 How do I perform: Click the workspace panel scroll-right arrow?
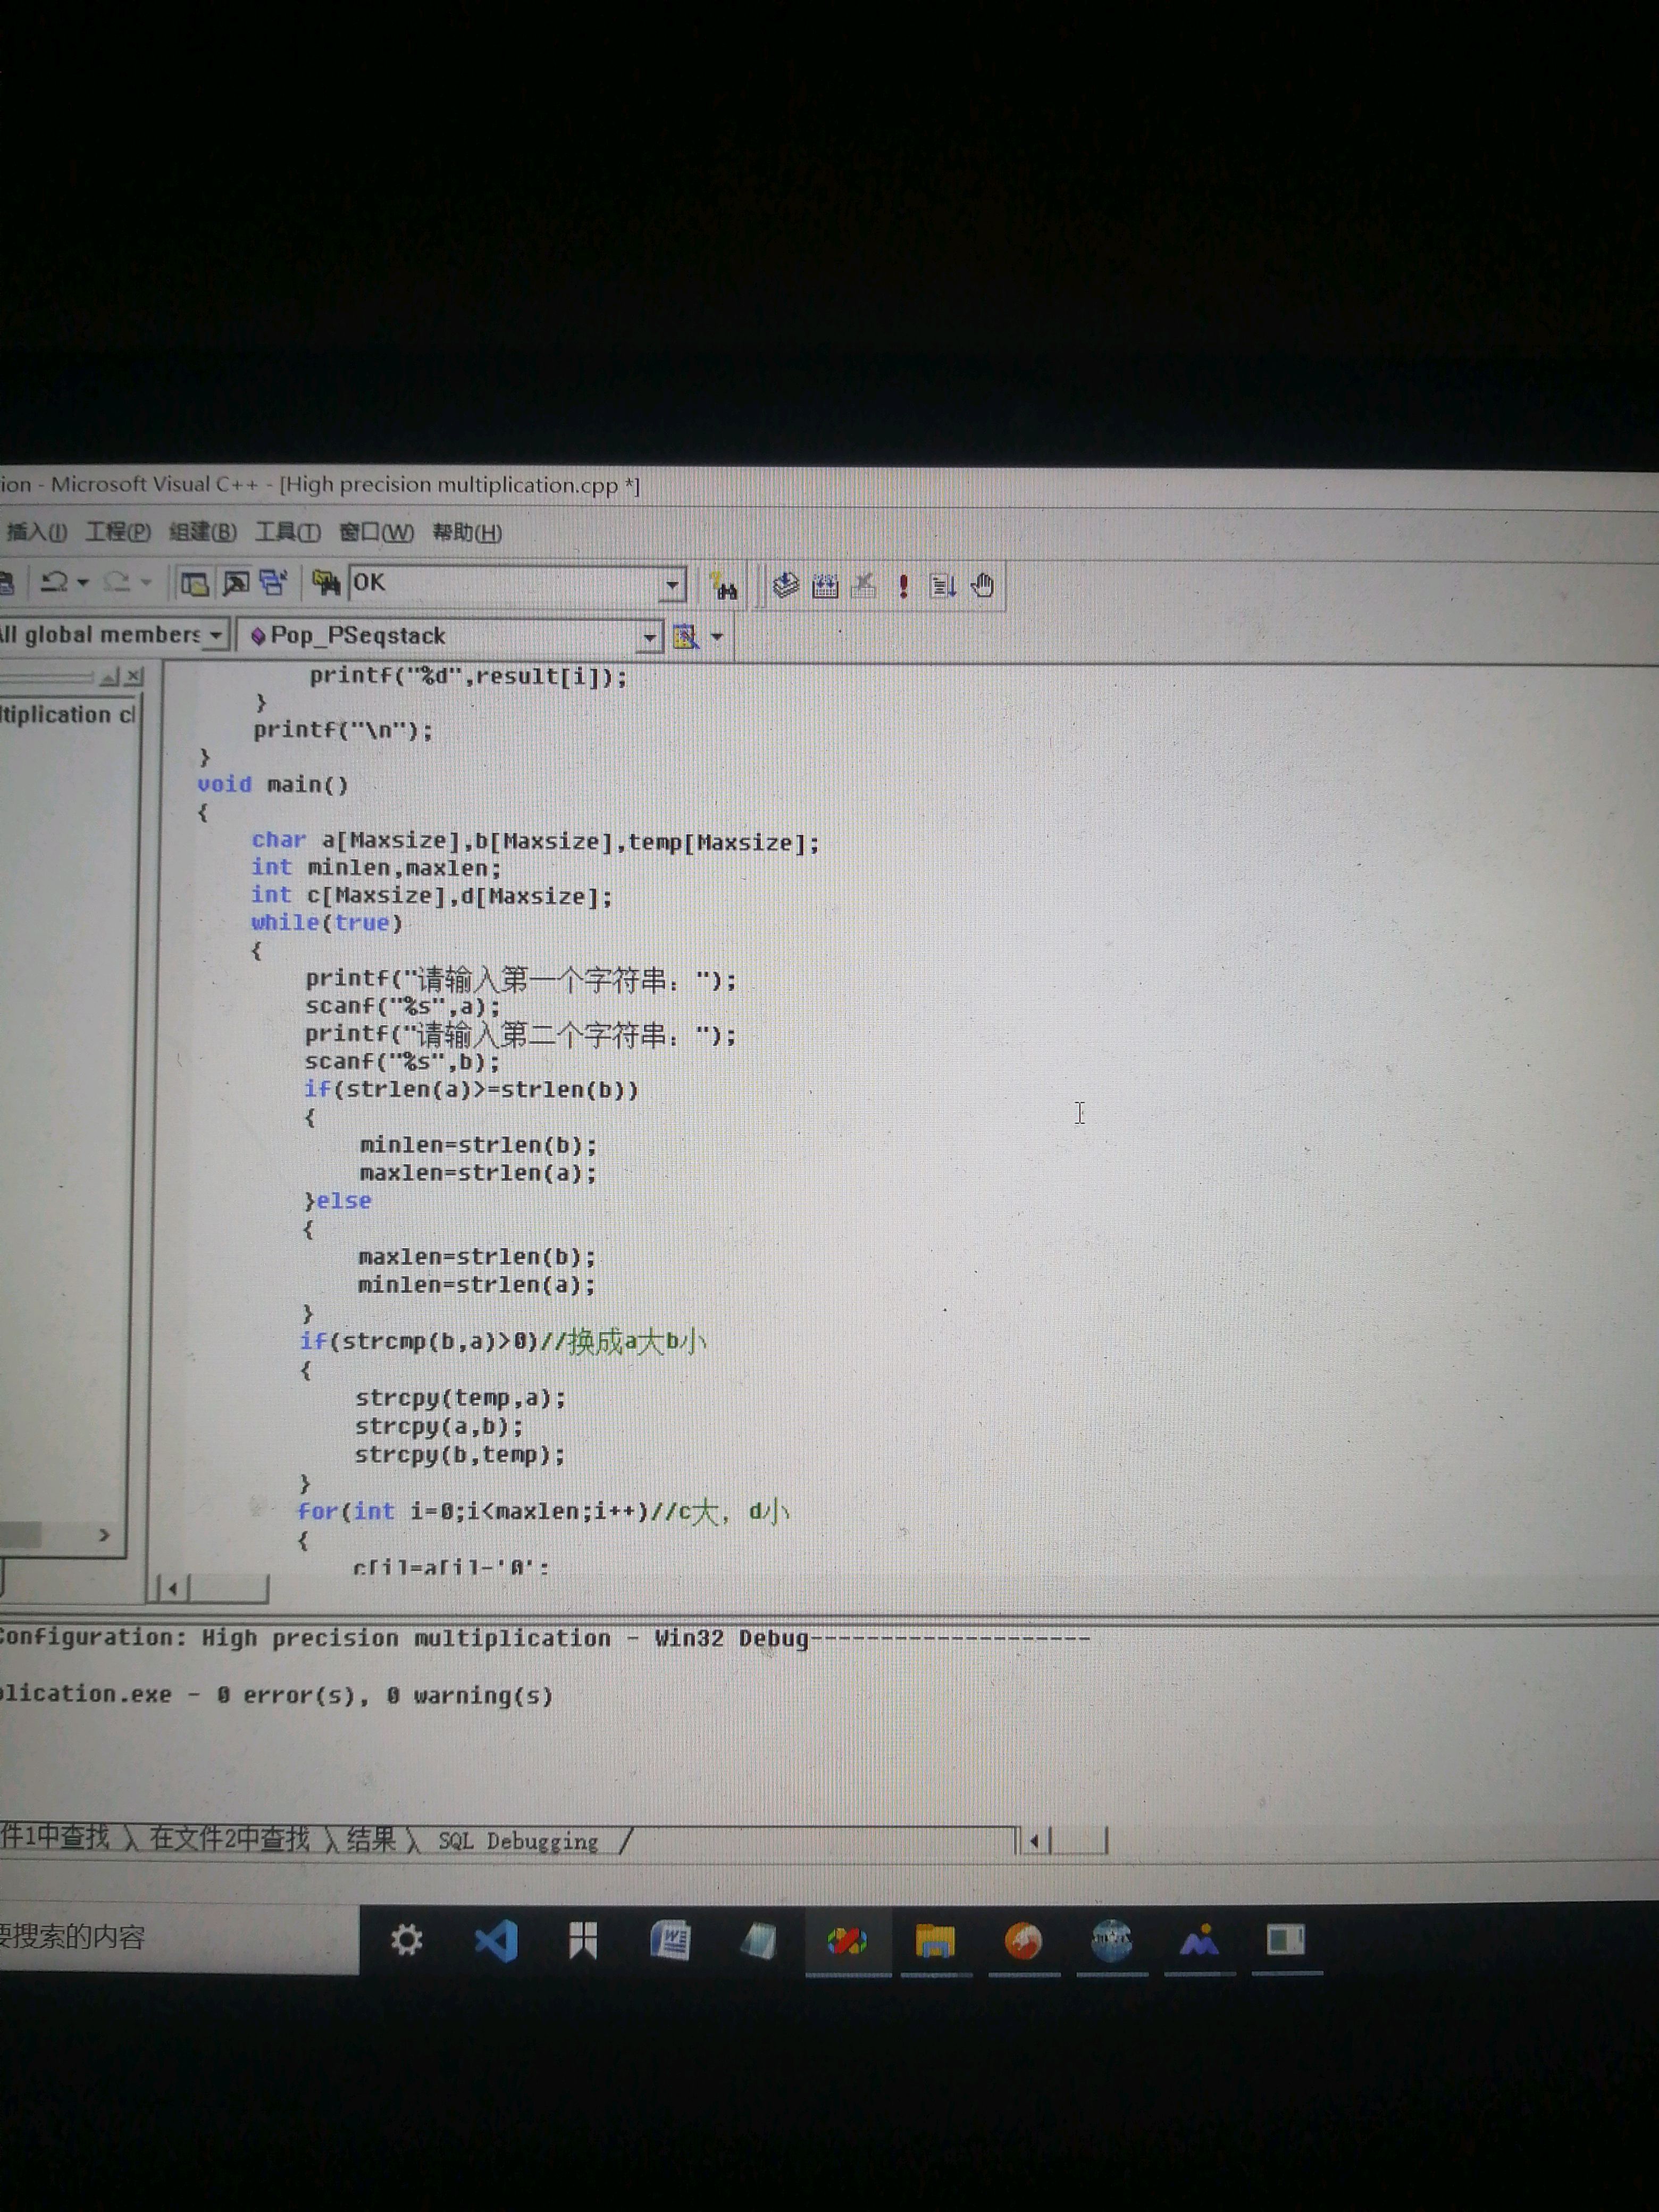(x=103, y=1534)
